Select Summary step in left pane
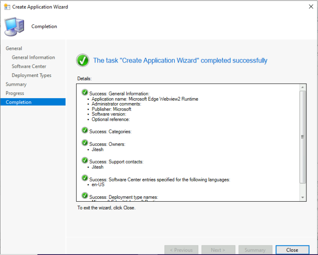Screen dimensions: 318x255 (16, 84)
